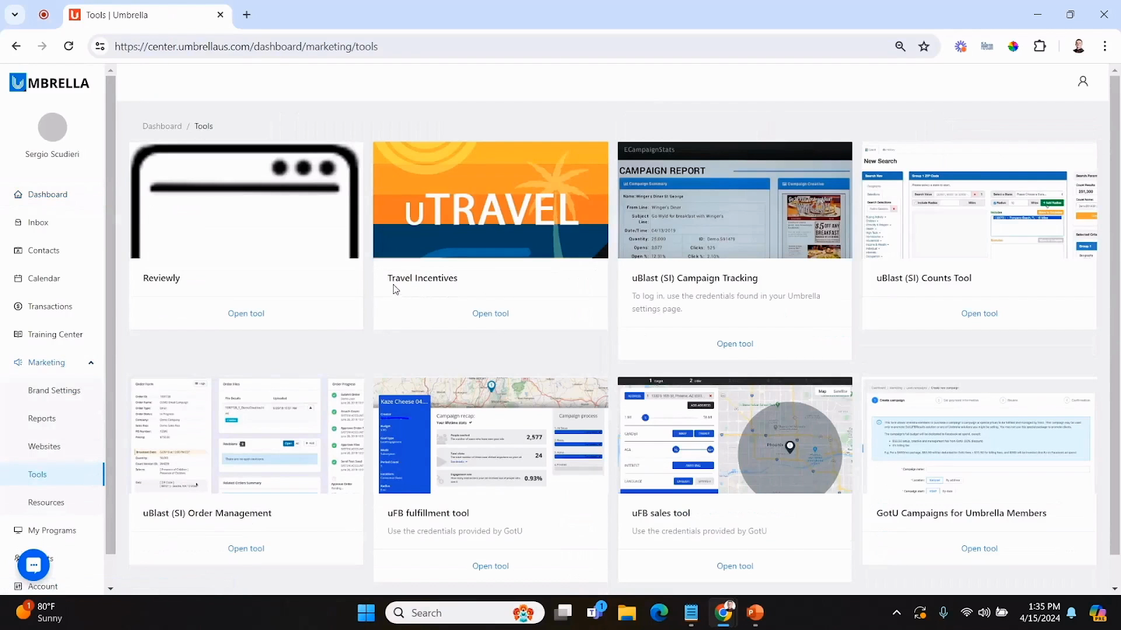1121x630 pixels.
Task: Click the Dashboard home icon in sidebar
Action: 18,195
